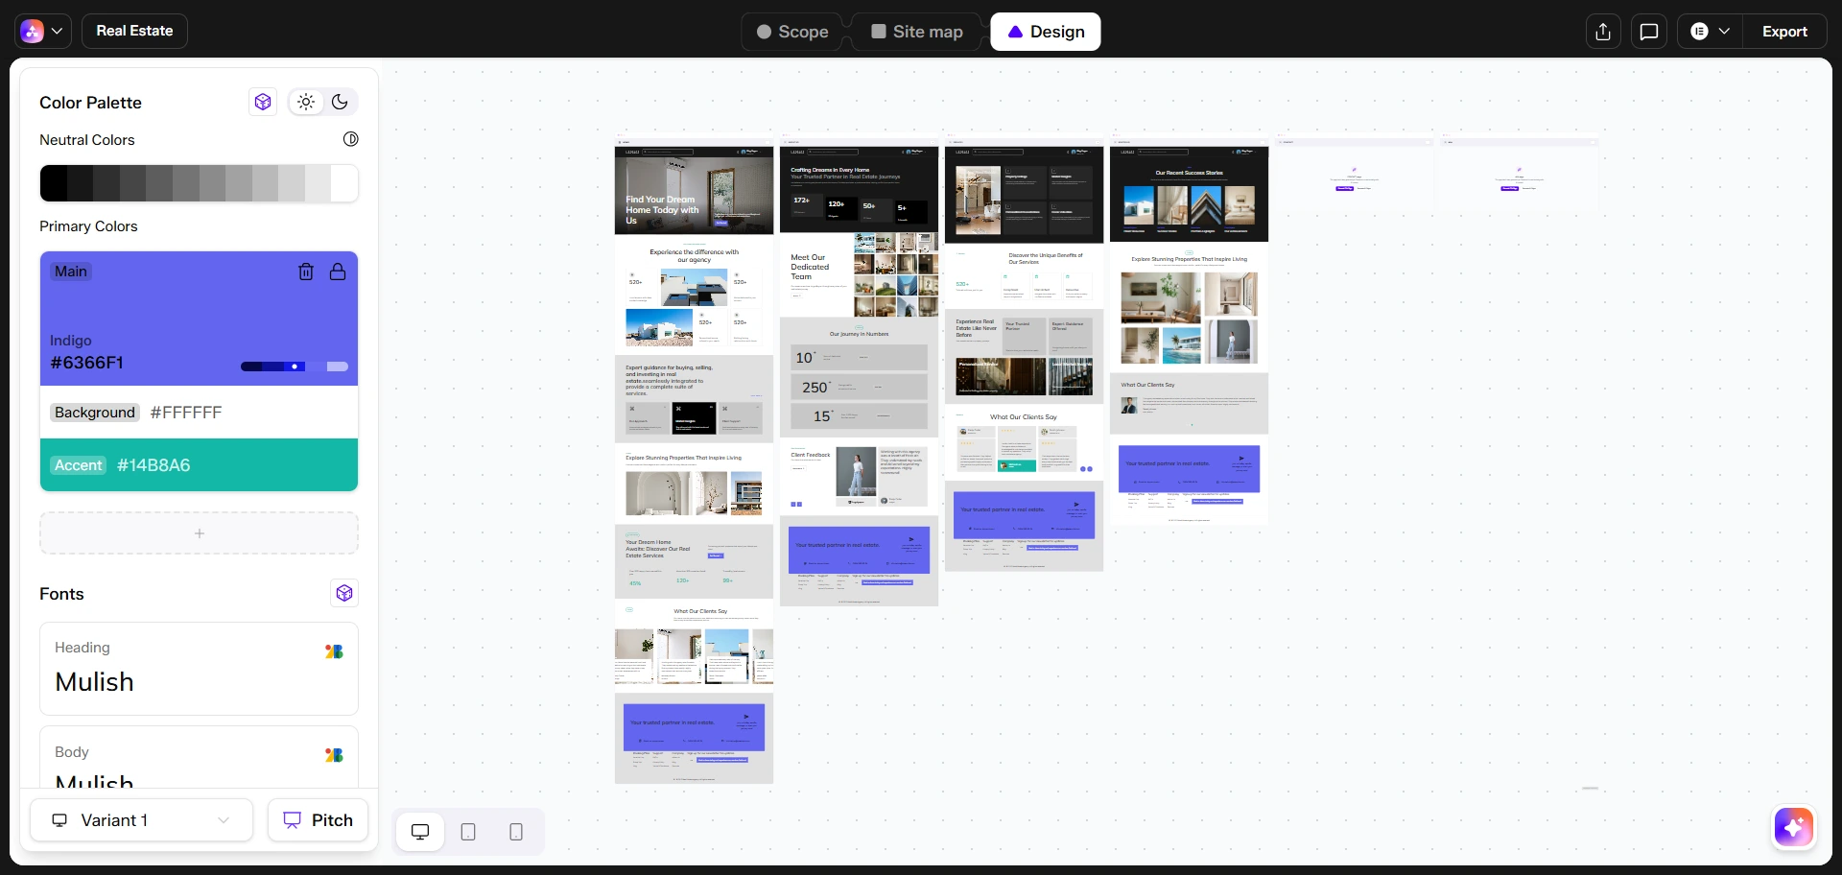Image resolution: width=1842 pixels, height=875 pixels.
Task: Click the Google Fonts icon for Heading Mulish
Action: pos(334,651)
